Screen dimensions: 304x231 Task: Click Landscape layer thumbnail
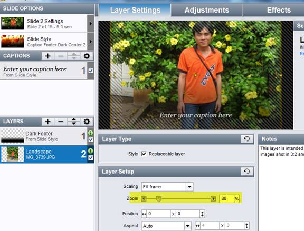pyautogui.click(x=13, y=154)
